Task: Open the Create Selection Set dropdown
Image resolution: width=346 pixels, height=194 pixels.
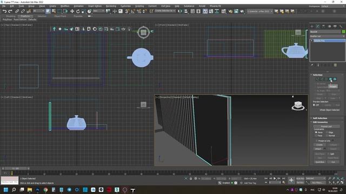Action: 165,11
